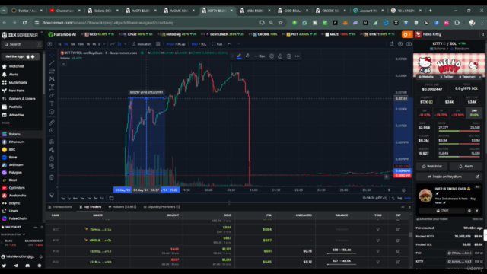Select the emoji icons drawing tool

tap(52, 112)
